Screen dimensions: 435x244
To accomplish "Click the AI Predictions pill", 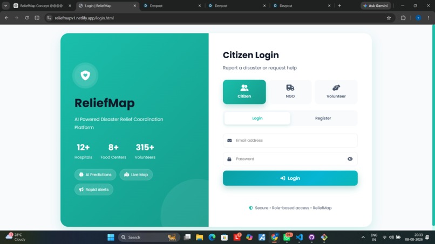I will tap(95, 175).
